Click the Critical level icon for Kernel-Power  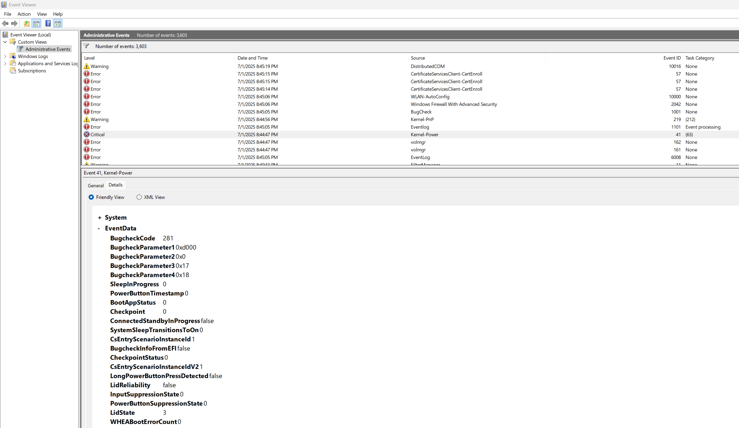coord(86,134)
